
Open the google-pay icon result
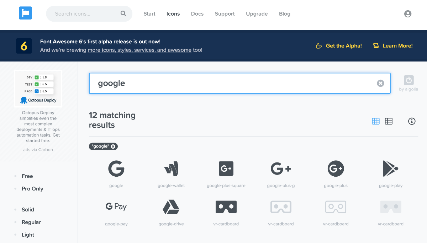[116, 207]
